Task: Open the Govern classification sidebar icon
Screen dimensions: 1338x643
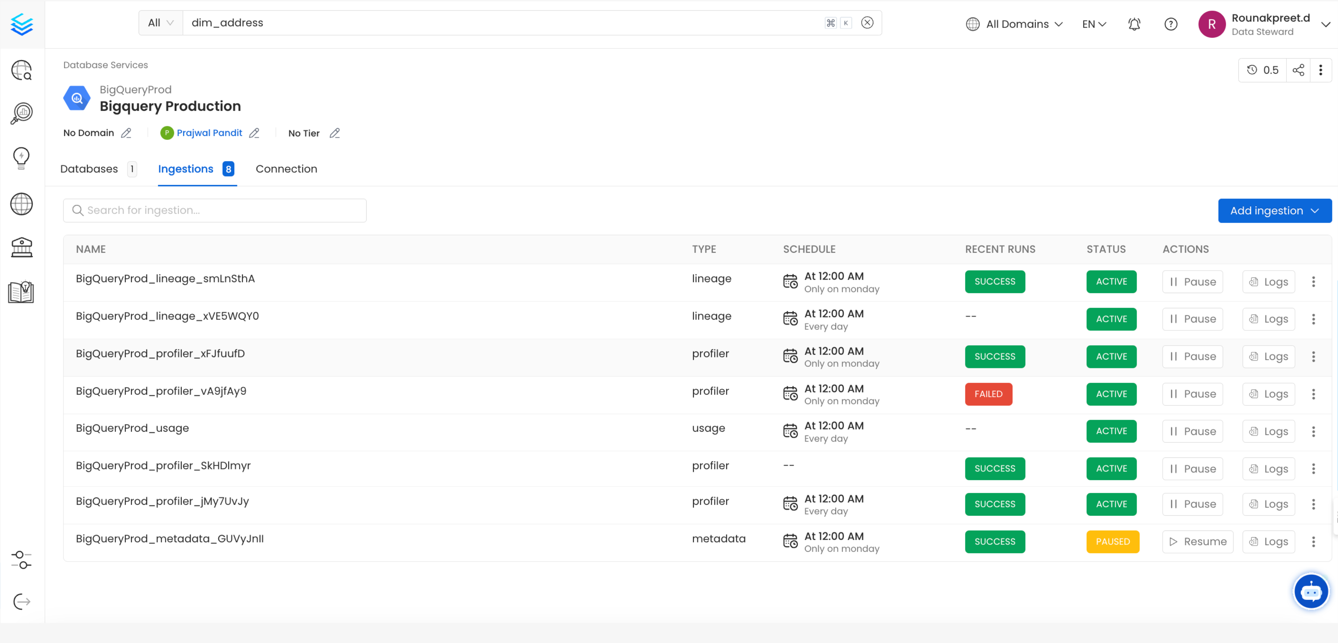Action: tap(22, 247)
